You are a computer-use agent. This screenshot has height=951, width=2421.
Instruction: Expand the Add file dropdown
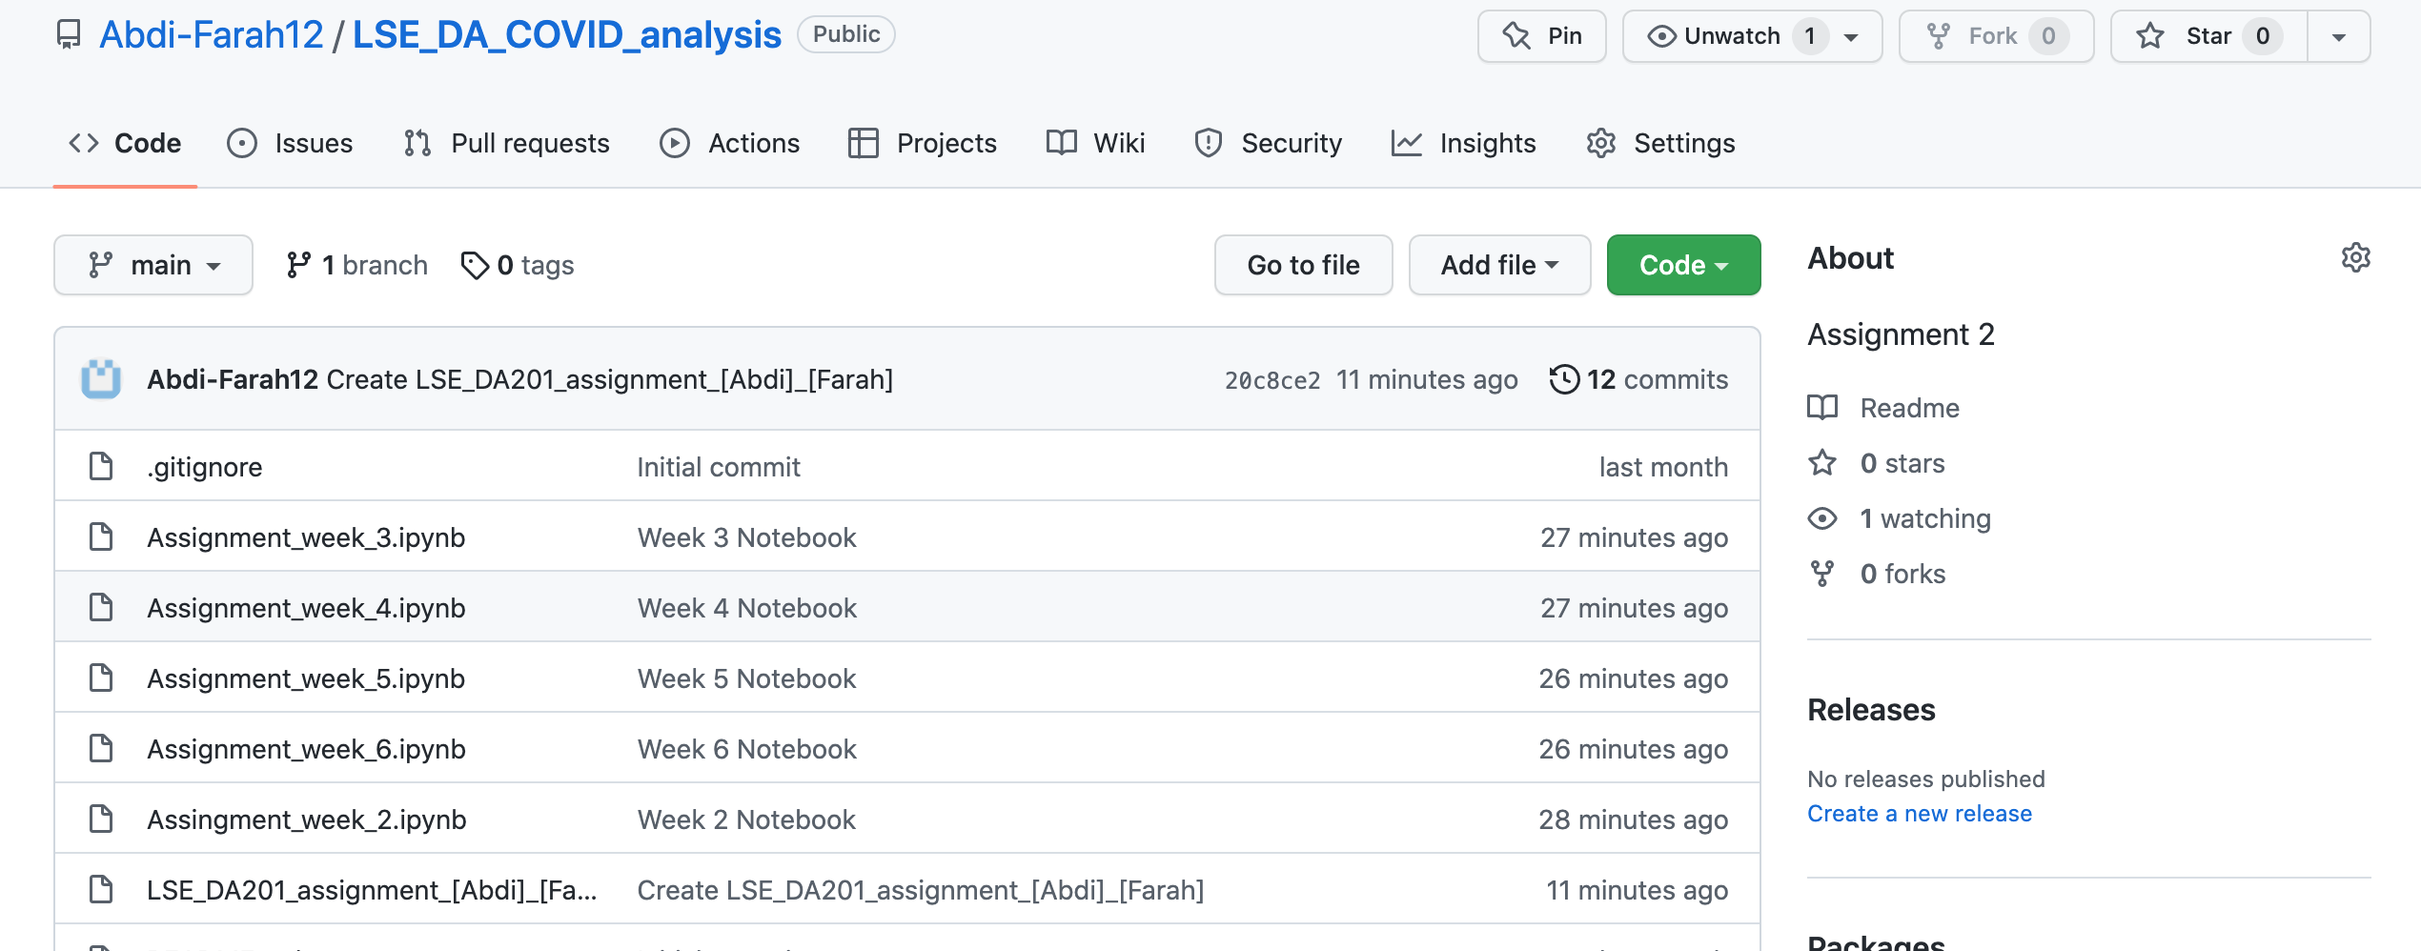tap(1498, 264)
